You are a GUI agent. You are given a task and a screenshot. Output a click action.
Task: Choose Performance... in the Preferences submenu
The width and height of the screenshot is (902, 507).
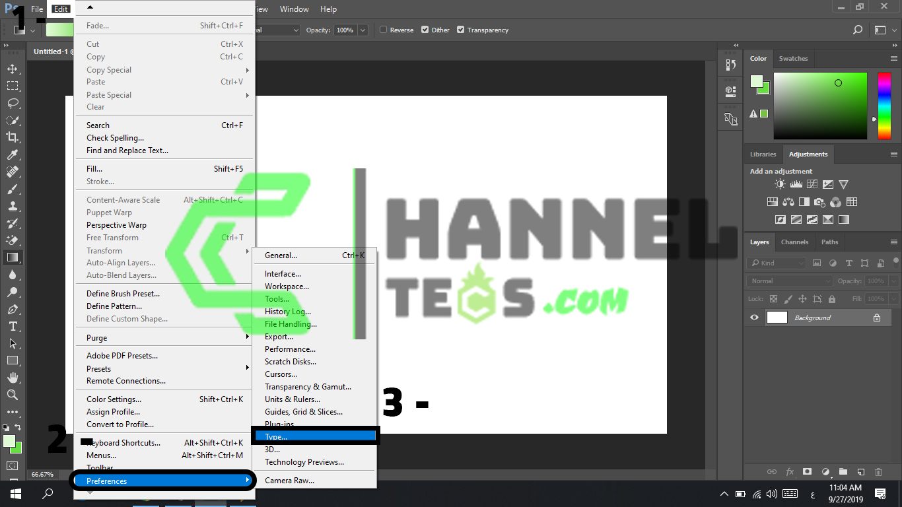(315, 349)
